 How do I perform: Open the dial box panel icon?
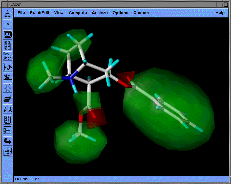click(x=8, y=120)
